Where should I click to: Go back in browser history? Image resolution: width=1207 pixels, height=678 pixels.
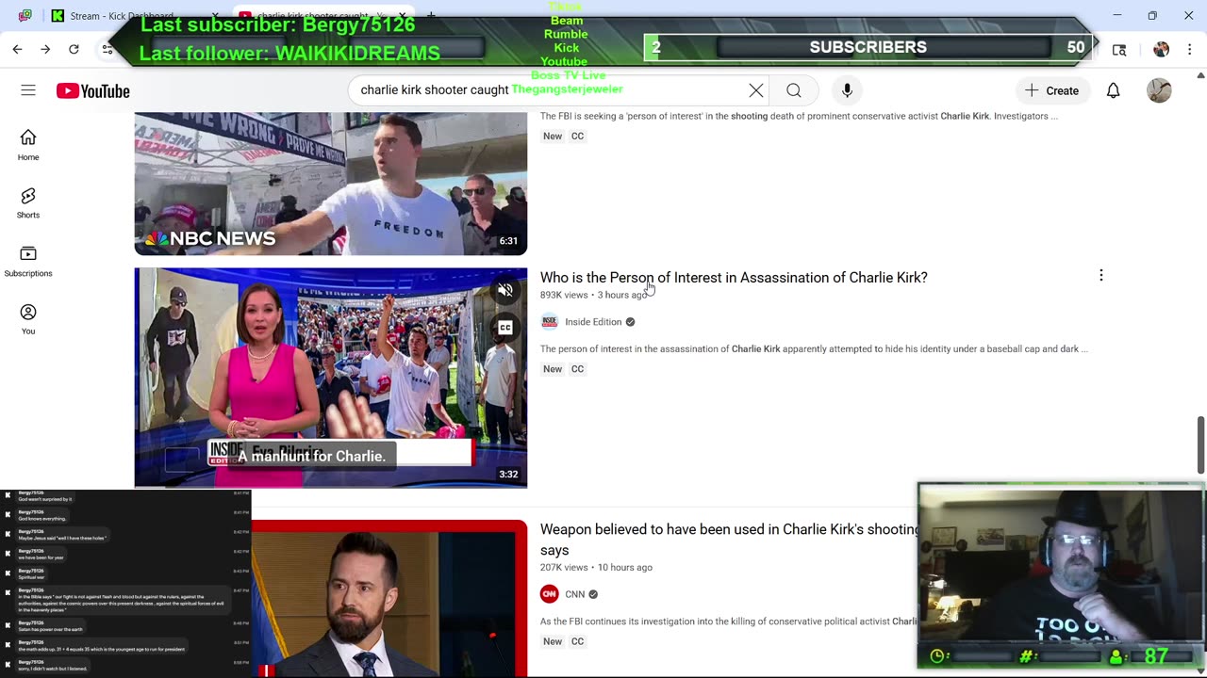coord(17,49)
